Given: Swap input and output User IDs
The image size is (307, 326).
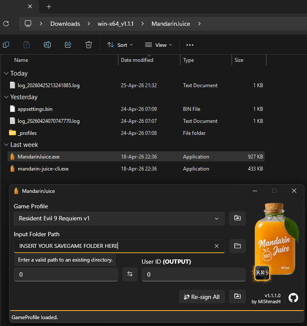Looking at the screenshot, I should [x=130, y=274].
